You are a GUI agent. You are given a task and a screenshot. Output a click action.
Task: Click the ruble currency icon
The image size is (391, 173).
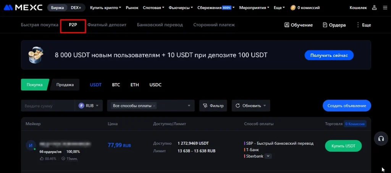pos(81,106)
